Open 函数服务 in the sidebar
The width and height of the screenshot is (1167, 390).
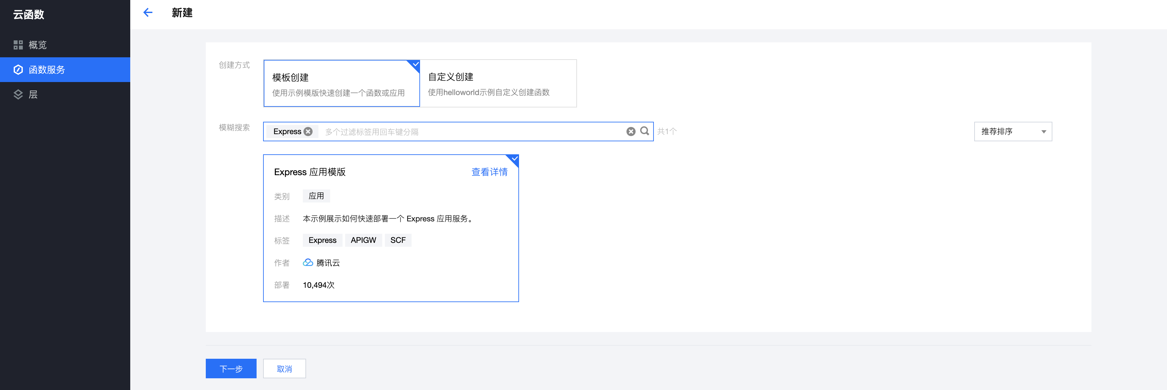click(x=47, y=70)
